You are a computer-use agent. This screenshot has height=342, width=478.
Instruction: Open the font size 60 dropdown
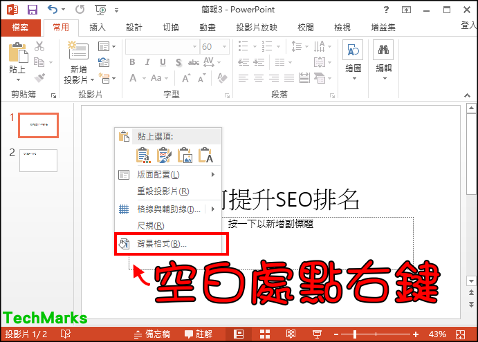[x=224, y=46]
